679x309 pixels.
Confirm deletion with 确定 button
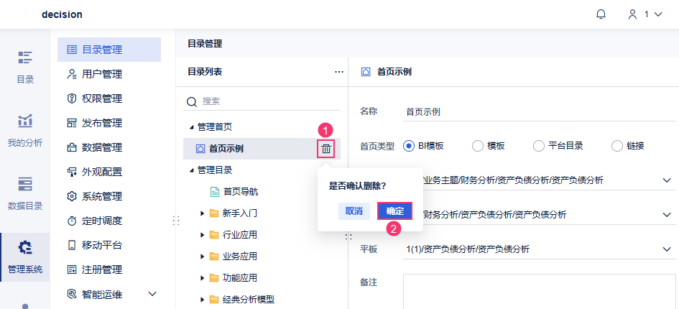pyautogui.click(x=394, y=211)
